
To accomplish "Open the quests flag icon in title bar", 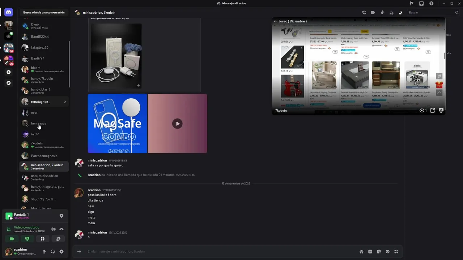I will tap(412, 3).
